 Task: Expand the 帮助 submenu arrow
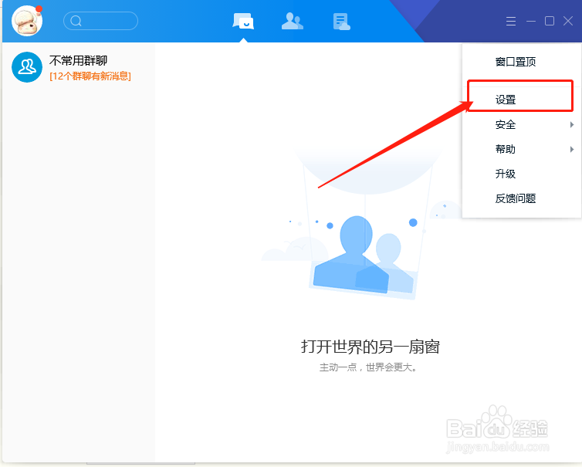(572, 149)
